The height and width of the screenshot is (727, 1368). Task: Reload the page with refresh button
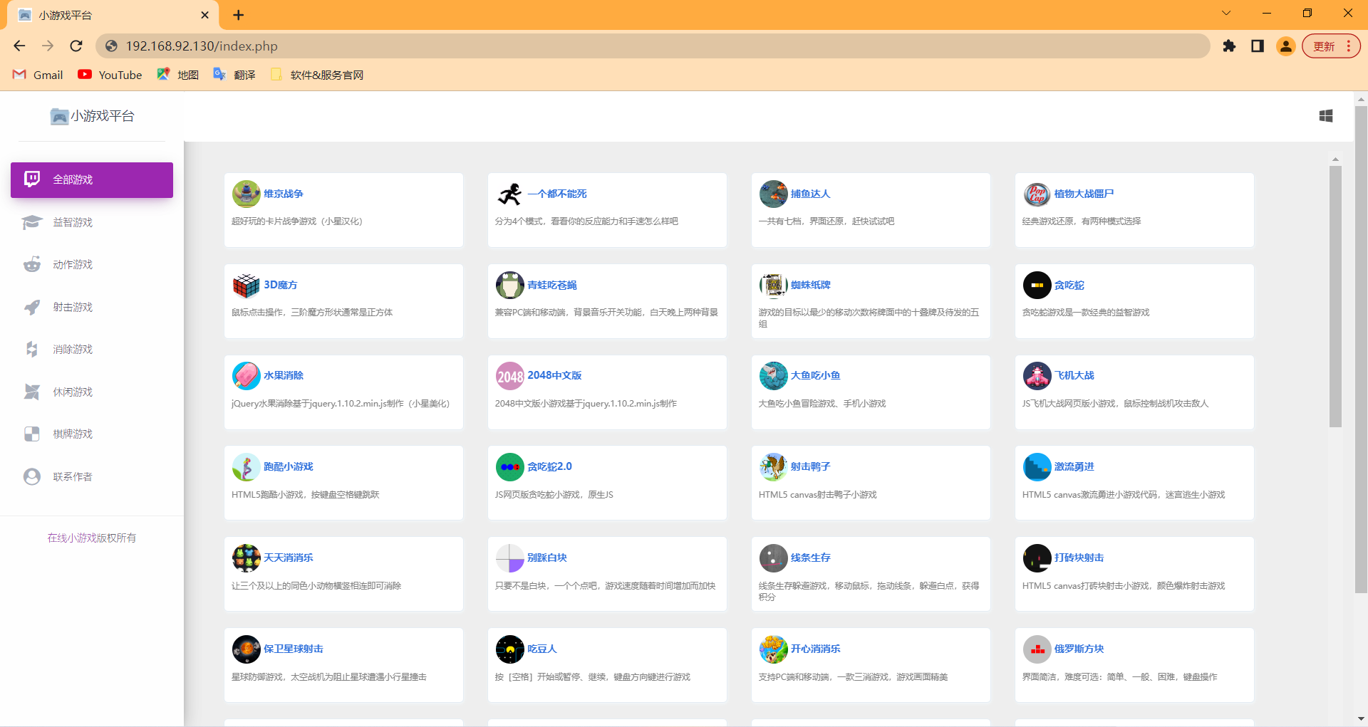76,46
